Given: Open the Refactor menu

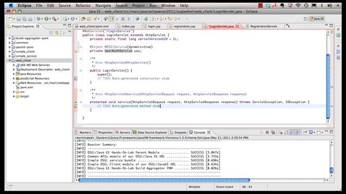Looking at the screenshot, I should [83, 5].
